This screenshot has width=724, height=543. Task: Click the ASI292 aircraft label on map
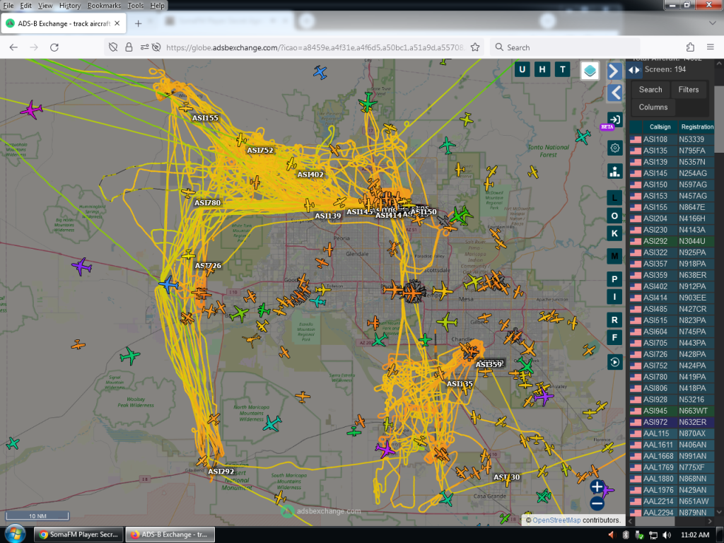[x=221, y=472]
